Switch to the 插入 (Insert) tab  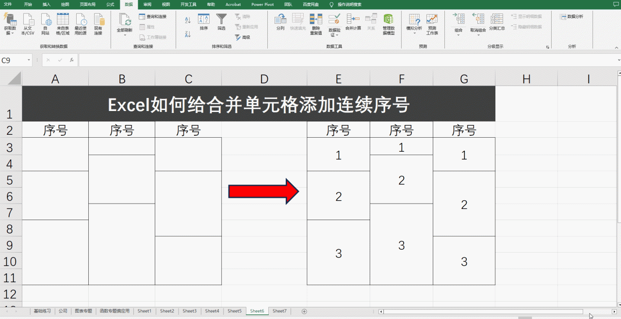pos(47,4)
